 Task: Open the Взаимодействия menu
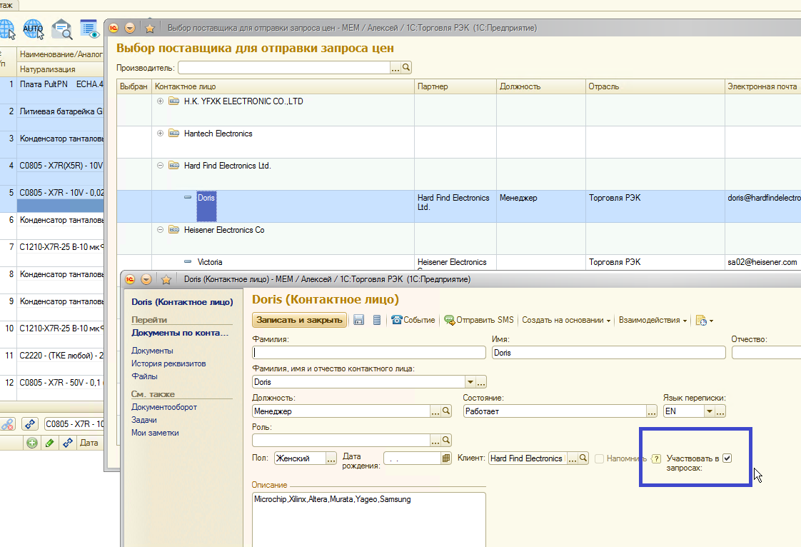coord(653,321)
